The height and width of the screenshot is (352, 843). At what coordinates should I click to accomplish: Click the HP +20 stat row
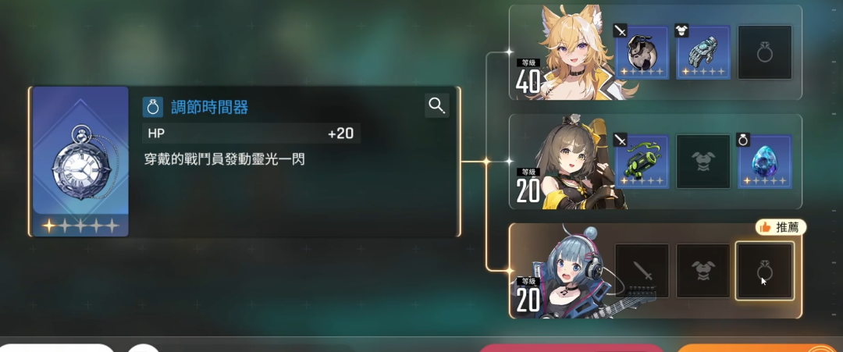(x=251, y=133)
